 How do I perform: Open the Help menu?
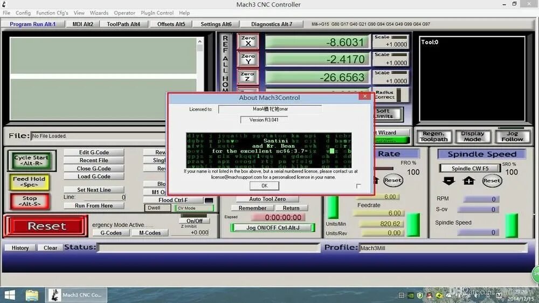tap(184, 13)
